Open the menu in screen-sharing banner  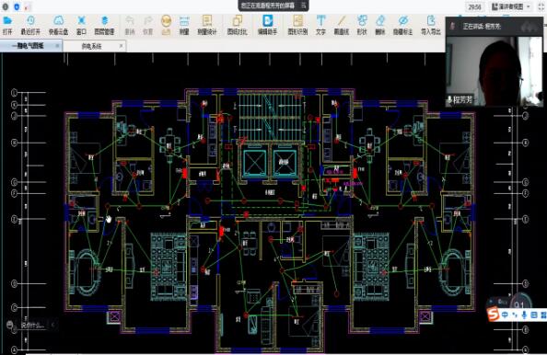(x=303, y=6)
